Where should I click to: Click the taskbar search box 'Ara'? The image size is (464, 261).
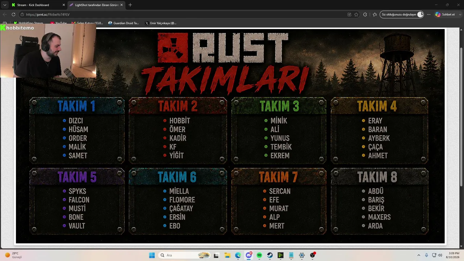pos(185,255)
